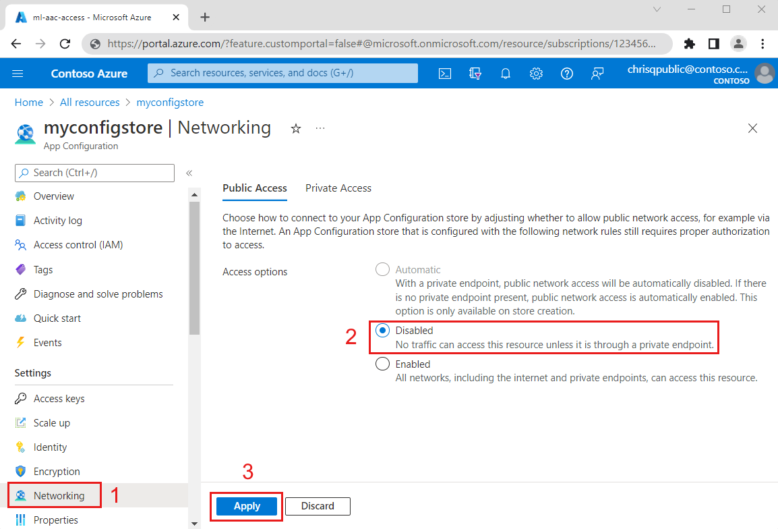Select the Disabled public access option
The height and width of the screenshot is (529, 778).
(x=382, y=330)
